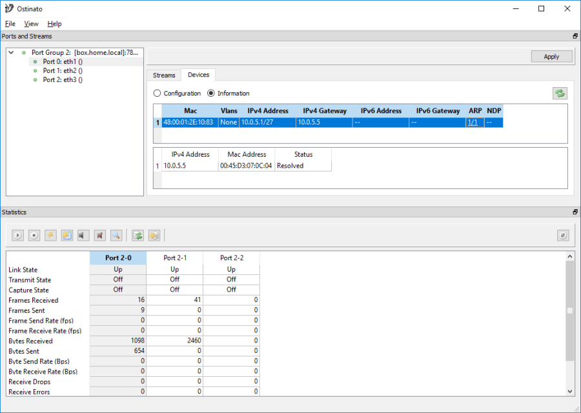Clear neighbors icon in Statistics toolbar
The width and height of the screenshot is (581, 413).
(x=154, y=235)
